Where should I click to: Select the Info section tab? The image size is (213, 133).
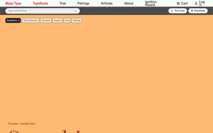point(67,21)
